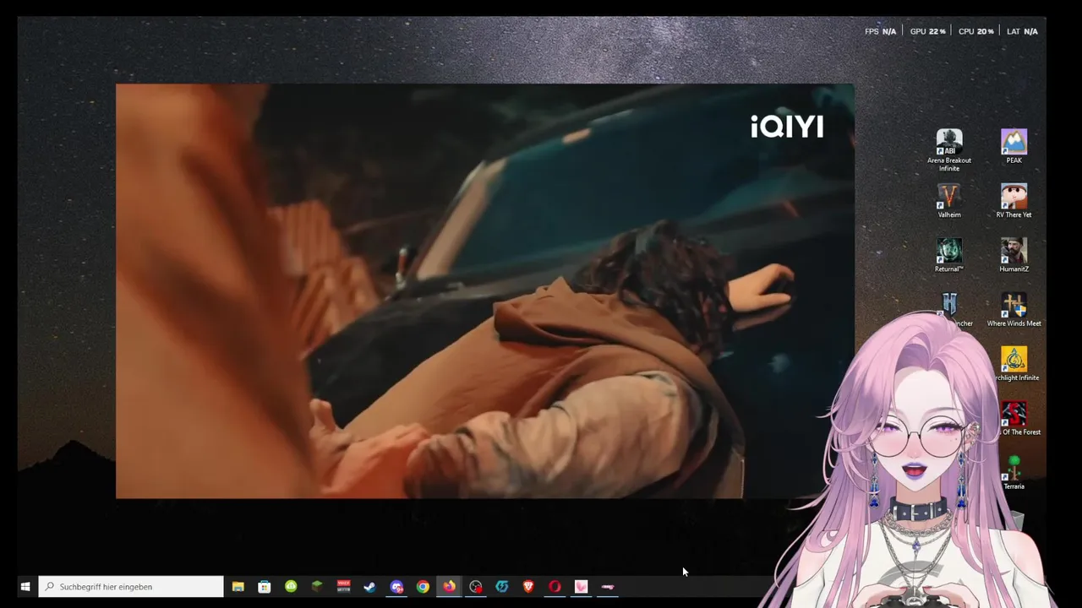Open Microsoft Store from the taskbar
The image size is (1082, 608).
click(x=265, y=587)
